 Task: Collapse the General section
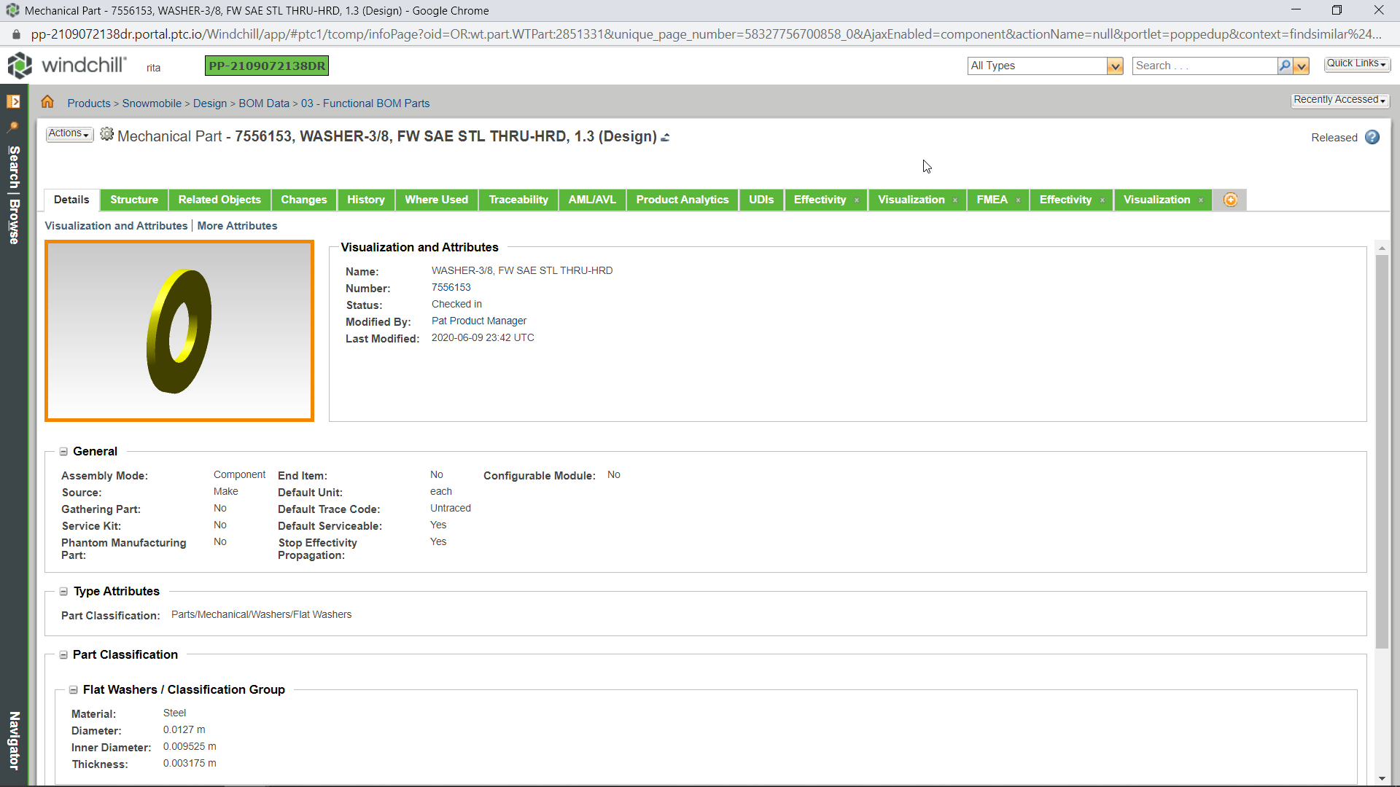pyautogui.click(x=64, y=452)
